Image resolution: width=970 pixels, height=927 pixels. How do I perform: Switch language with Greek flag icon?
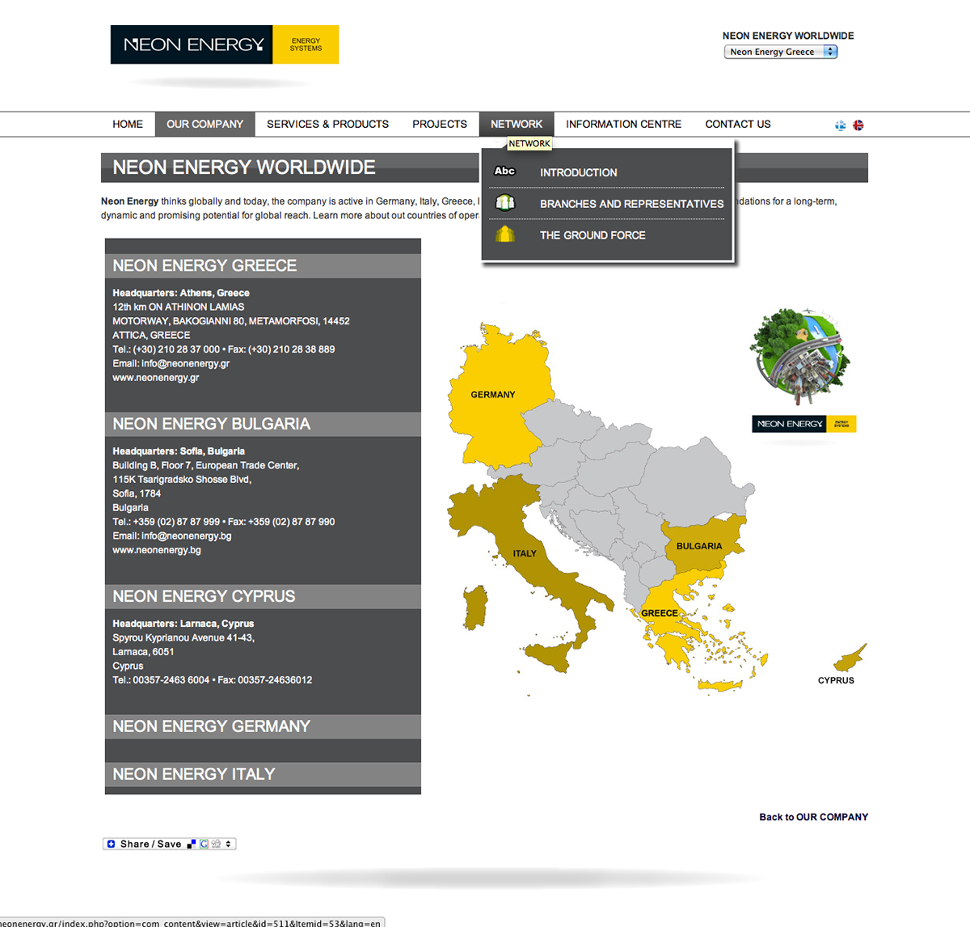pos(841,125)
